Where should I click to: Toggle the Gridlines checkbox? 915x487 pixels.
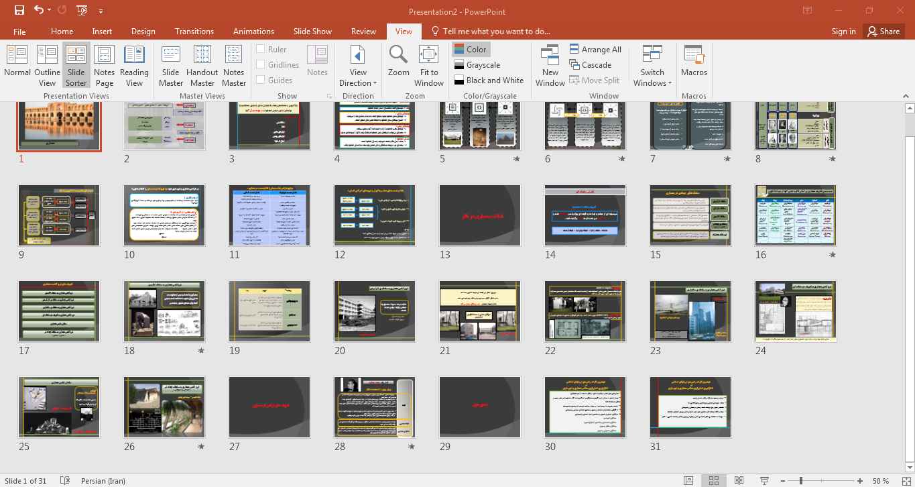click(x=261, y=64)
